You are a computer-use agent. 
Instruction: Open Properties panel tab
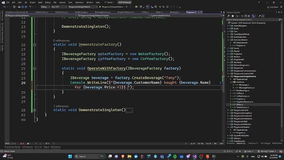pyautogui.click(x=231, y=143)
